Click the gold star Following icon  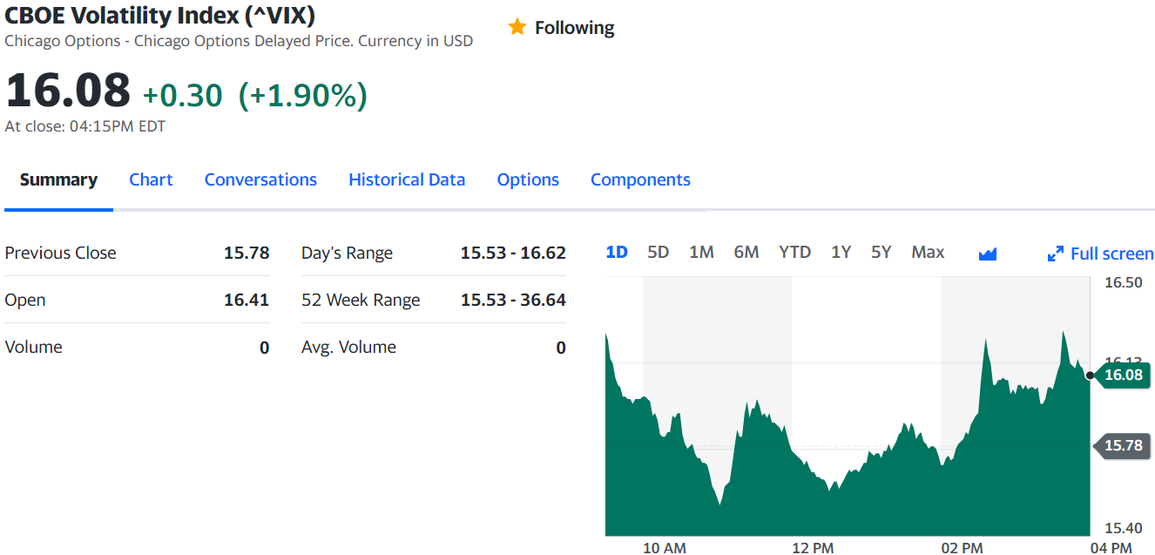tap(517, 27)
